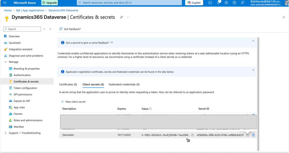Click the help question mark icon
The image size is (289, 153).
coord(234,3)
